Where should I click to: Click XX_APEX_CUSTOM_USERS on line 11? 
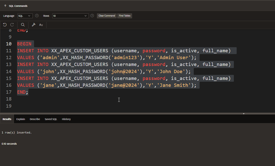pos(80,51)
